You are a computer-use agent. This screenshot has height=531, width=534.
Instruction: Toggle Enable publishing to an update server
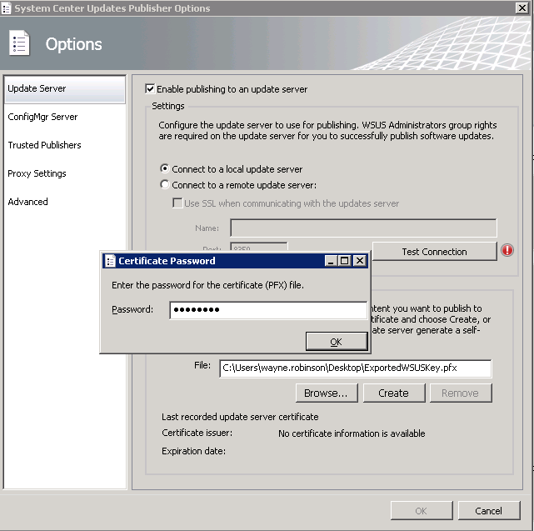tap(149, 89)
